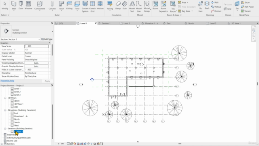Select the Column tool
This screenshot has height=146, width=259.
pyautogui.click(x=52, y=6)
